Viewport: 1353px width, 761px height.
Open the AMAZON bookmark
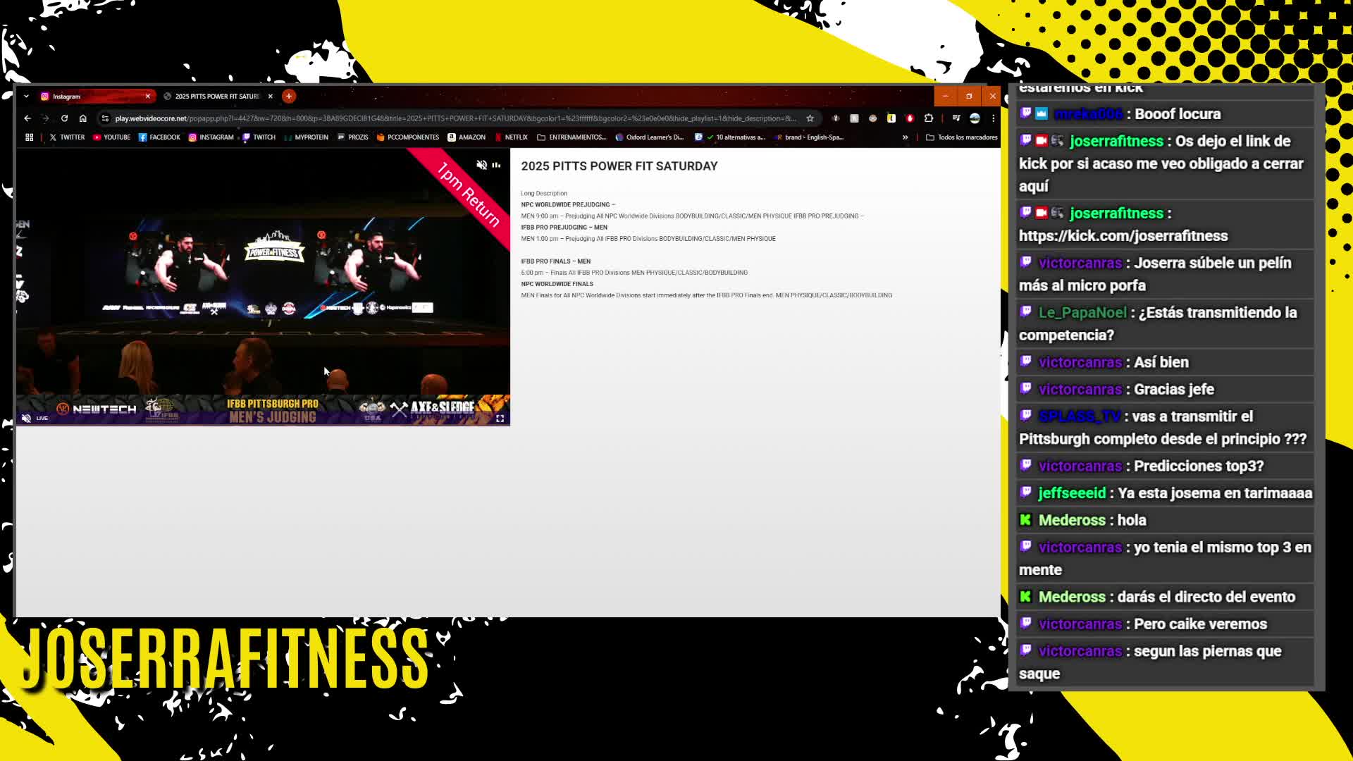pos(467,137)
